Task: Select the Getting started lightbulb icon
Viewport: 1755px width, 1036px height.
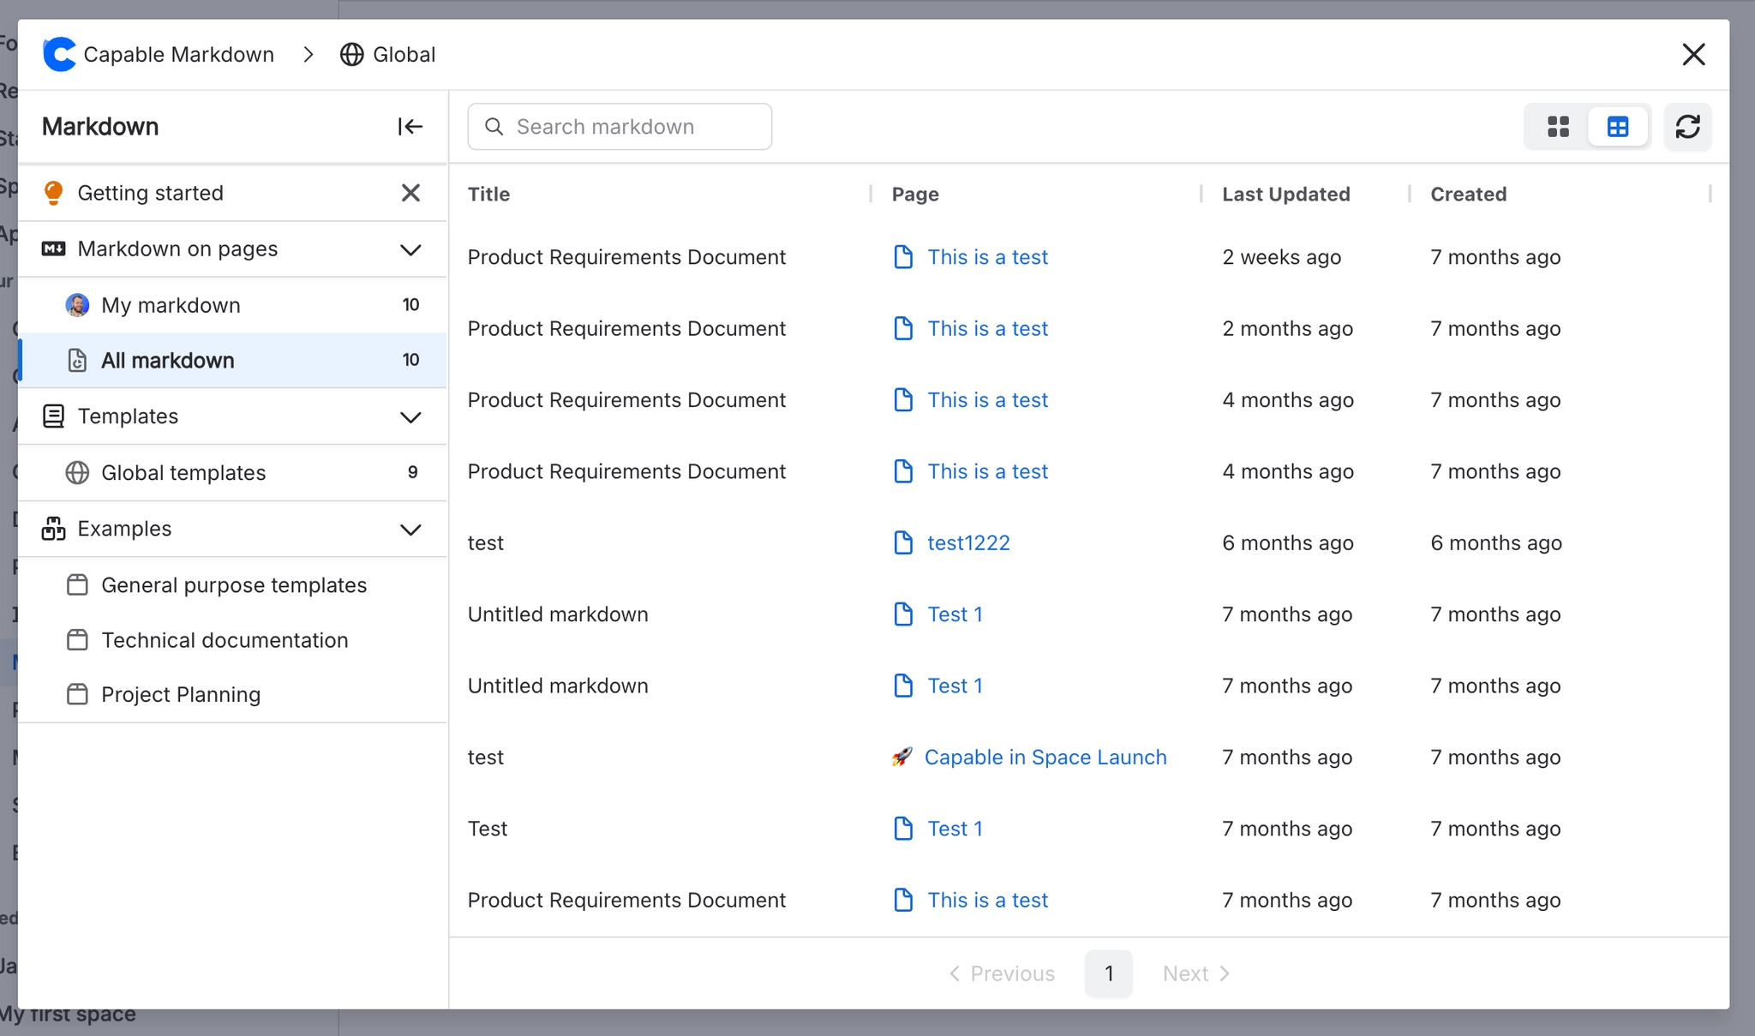Action: (x=53, y=192)
